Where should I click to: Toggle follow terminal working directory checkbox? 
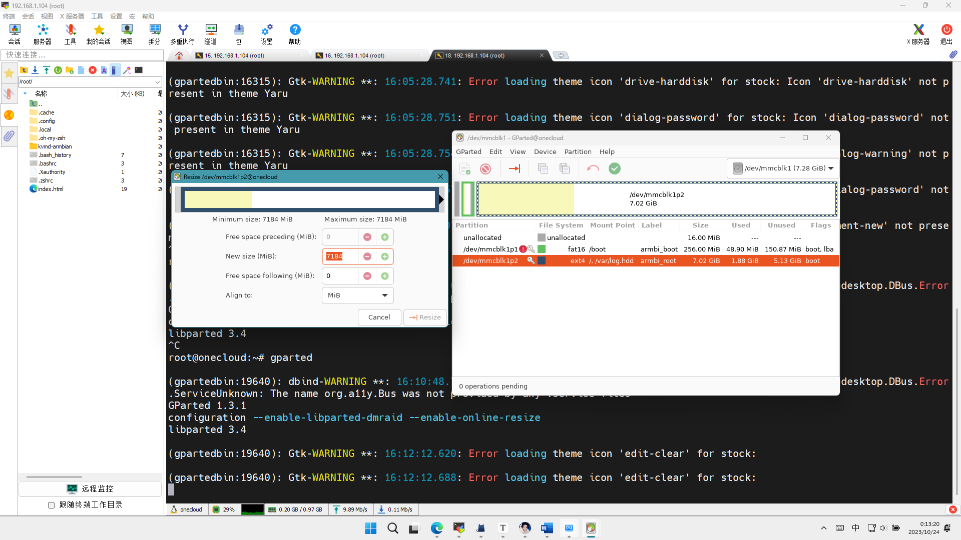pos(51,505)
